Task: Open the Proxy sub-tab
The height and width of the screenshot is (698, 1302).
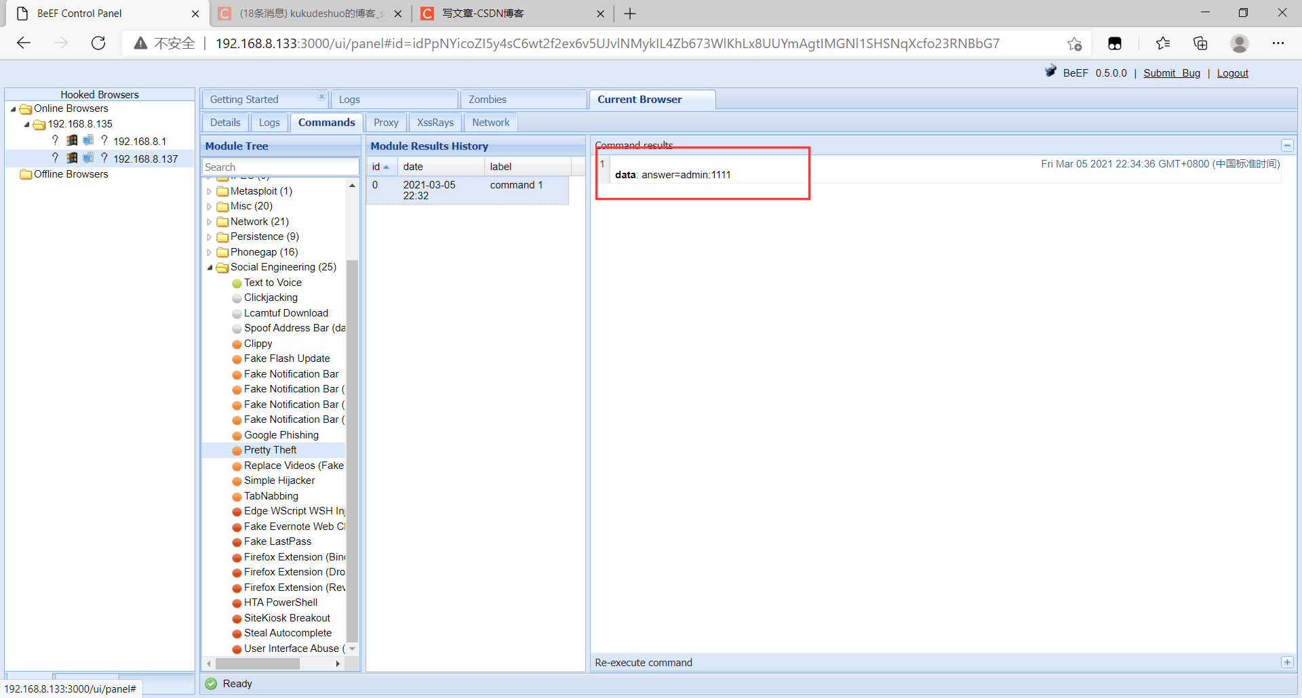Action: click(x=386, y=123)
